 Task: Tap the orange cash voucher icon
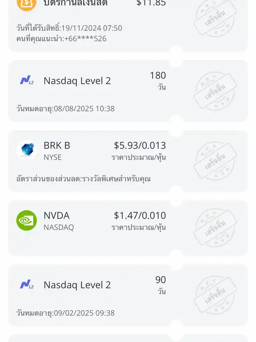tap(26, 4)
